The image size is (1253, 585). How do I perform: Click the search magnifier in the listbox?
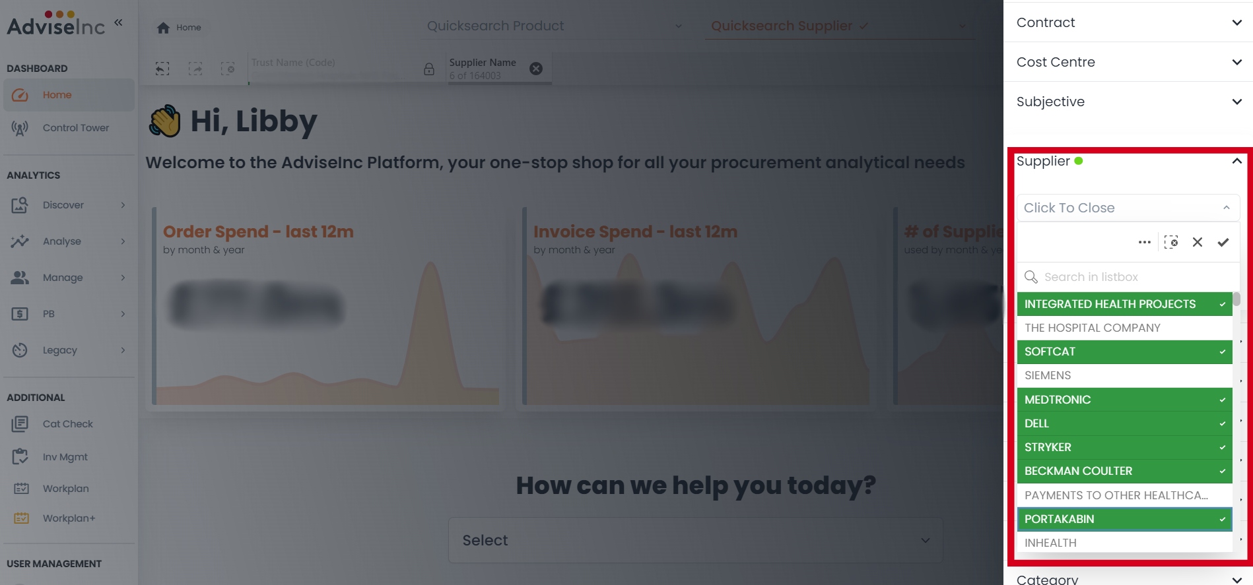1031,277
